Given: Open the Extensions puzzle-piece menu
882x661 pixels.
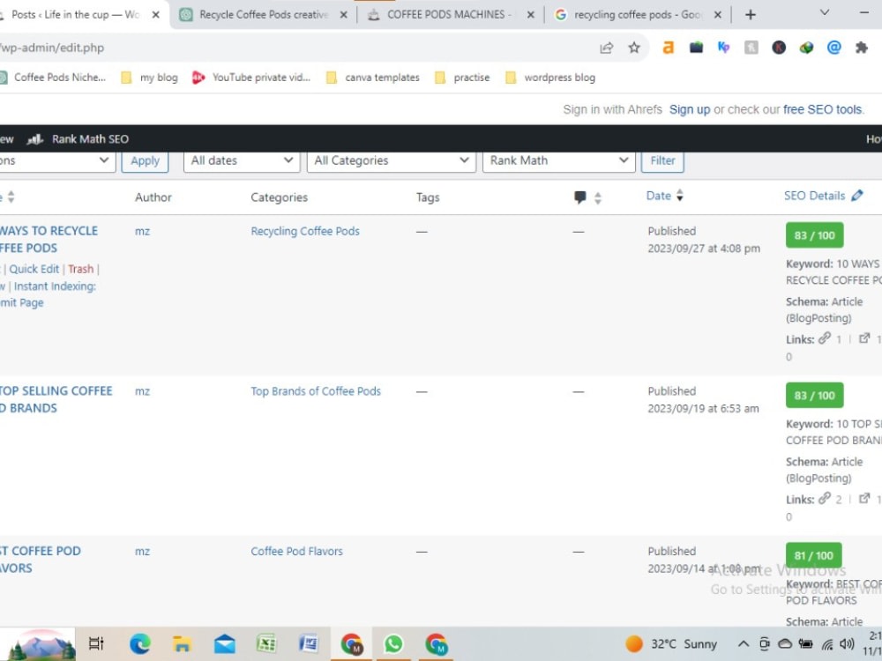Looking at the screenshot, I should click(x=861, y=48).
